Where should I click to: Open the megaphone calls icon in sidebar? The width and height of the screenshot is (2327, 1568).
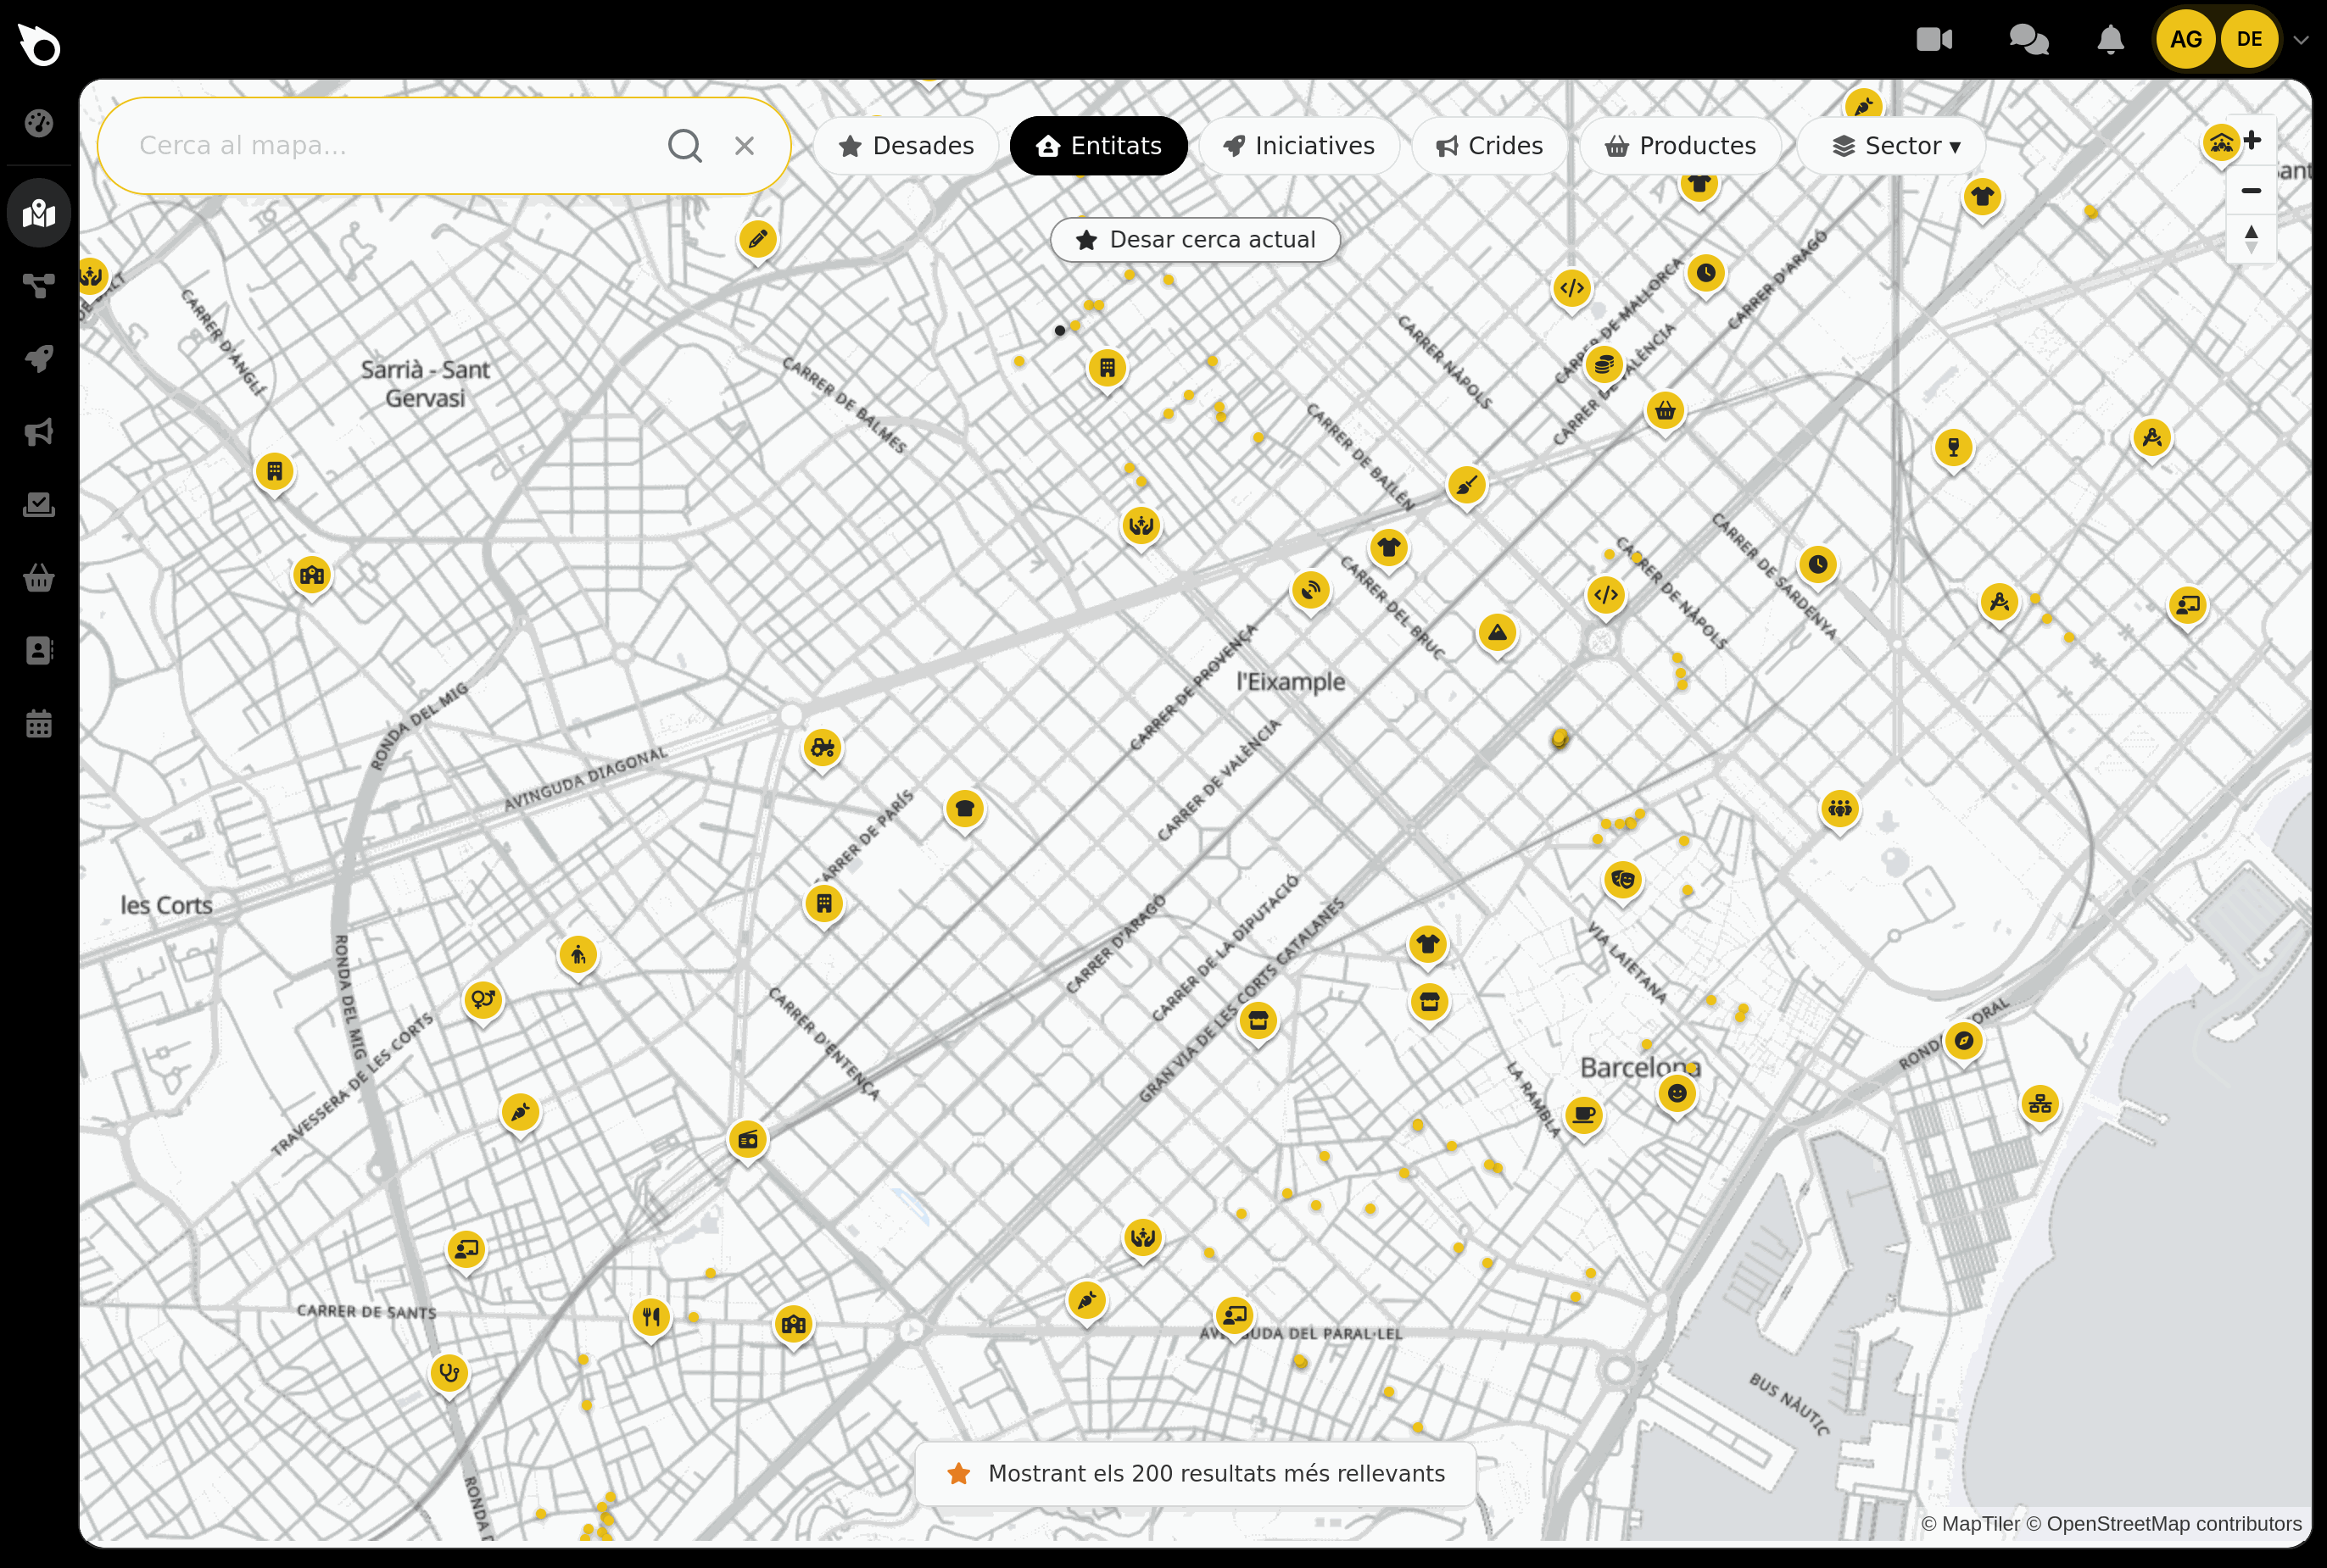click(x=39, y=432)
